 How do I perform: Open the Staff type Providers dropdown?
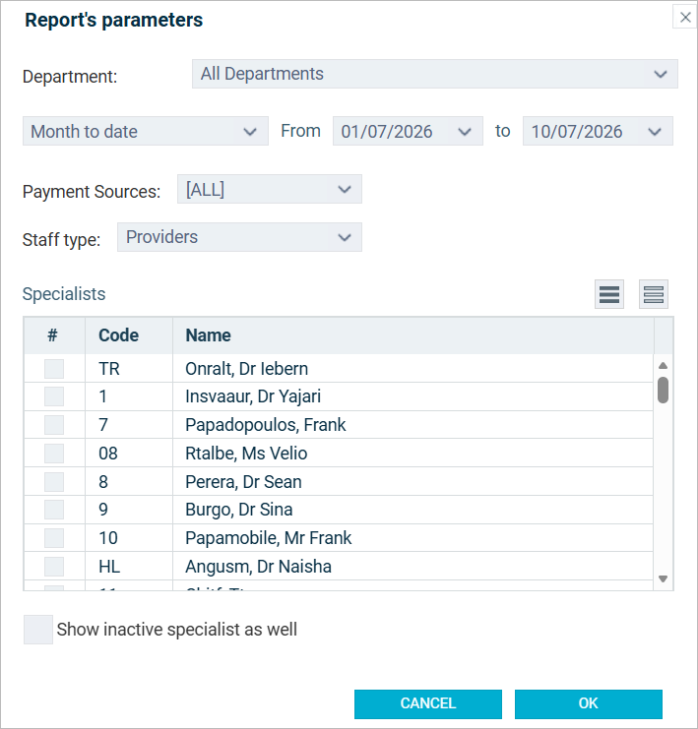(239, 237)
